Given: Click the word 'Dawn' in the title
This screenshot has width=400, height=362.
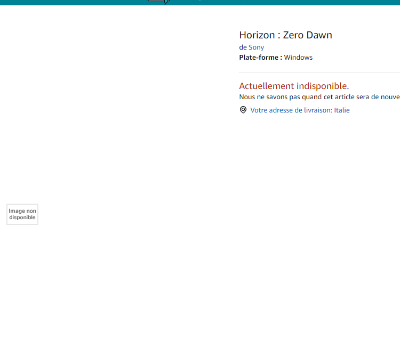Looking at the screenshot, I should click(319, 35).
